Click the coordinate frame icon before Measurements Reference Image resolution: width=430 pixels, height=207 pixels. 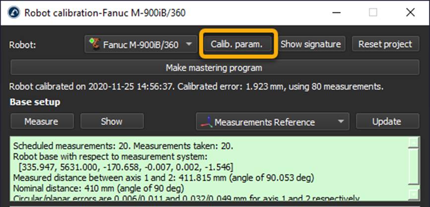click(x=206, y=122)
